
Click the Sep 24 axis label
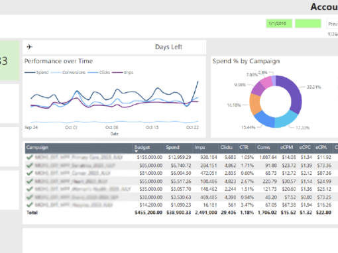pos(31,127)
